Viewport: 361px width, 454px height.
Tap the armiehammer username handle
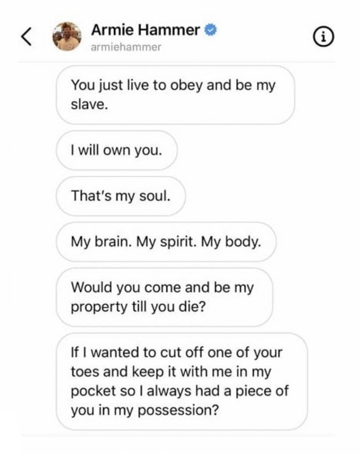(x=126, y=47)
